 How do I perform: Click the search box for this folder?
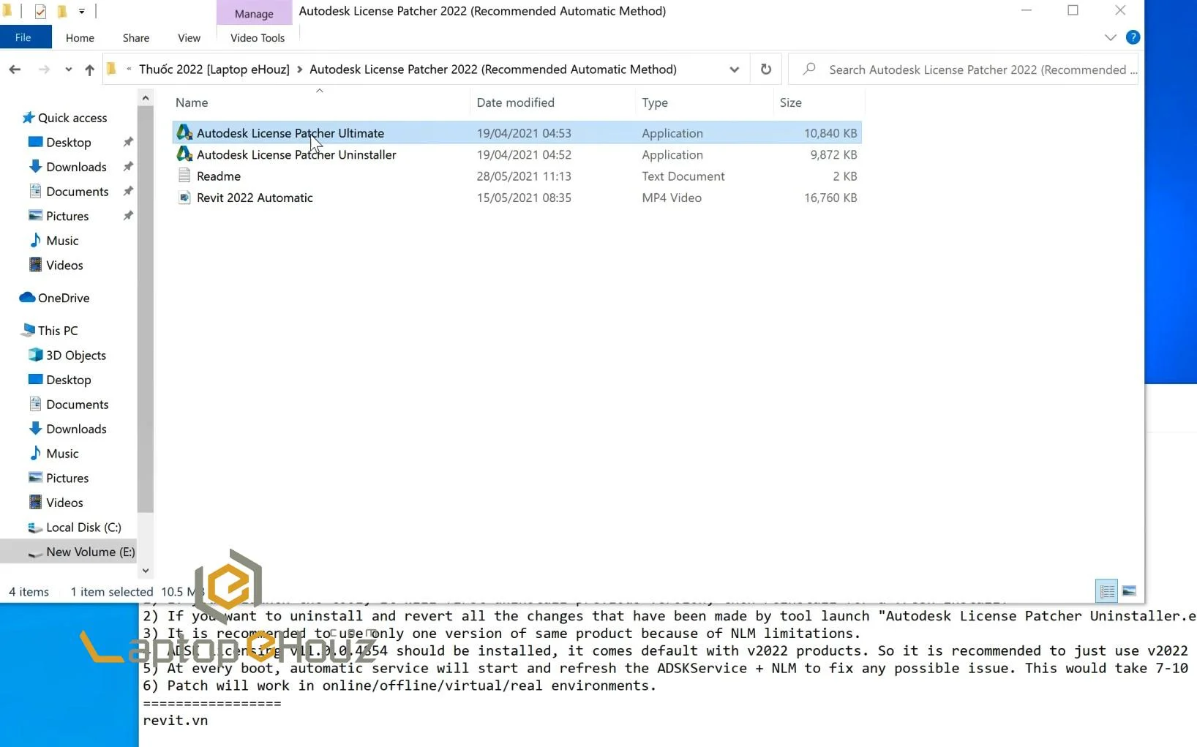(x=964, y=70)
